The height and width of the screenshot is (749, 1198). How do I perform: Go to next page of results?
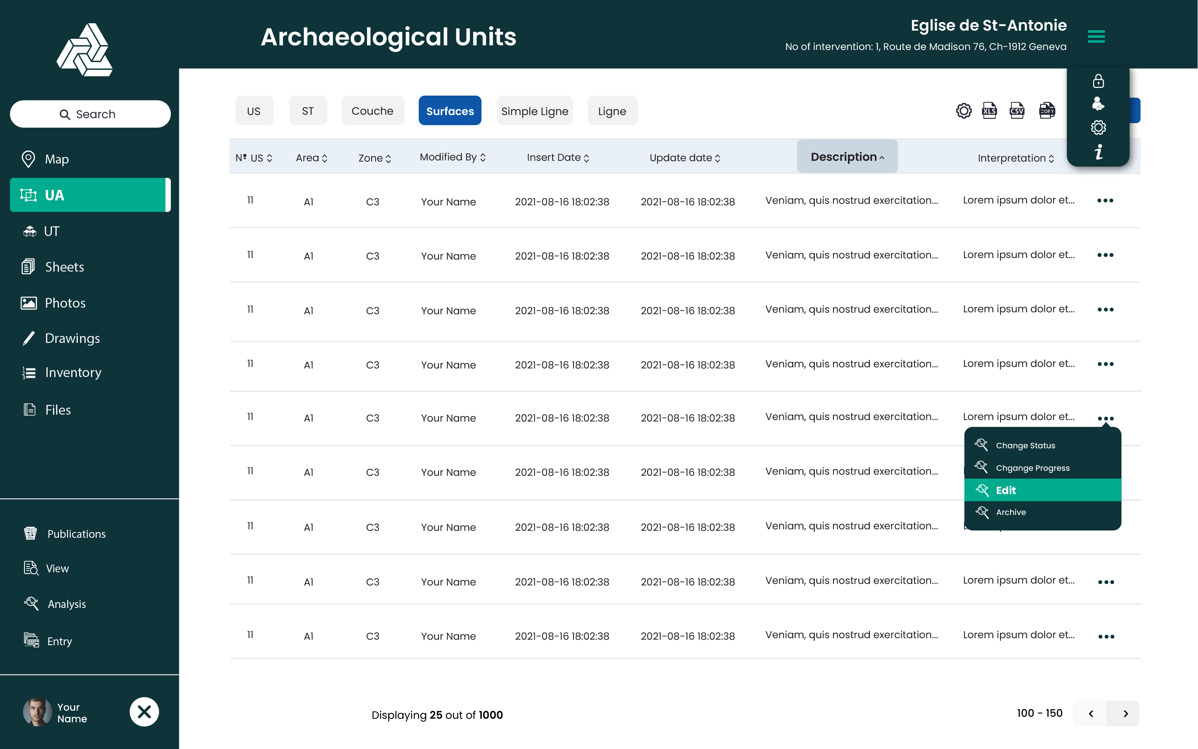pyautogui.click(x=1125, y=713)
